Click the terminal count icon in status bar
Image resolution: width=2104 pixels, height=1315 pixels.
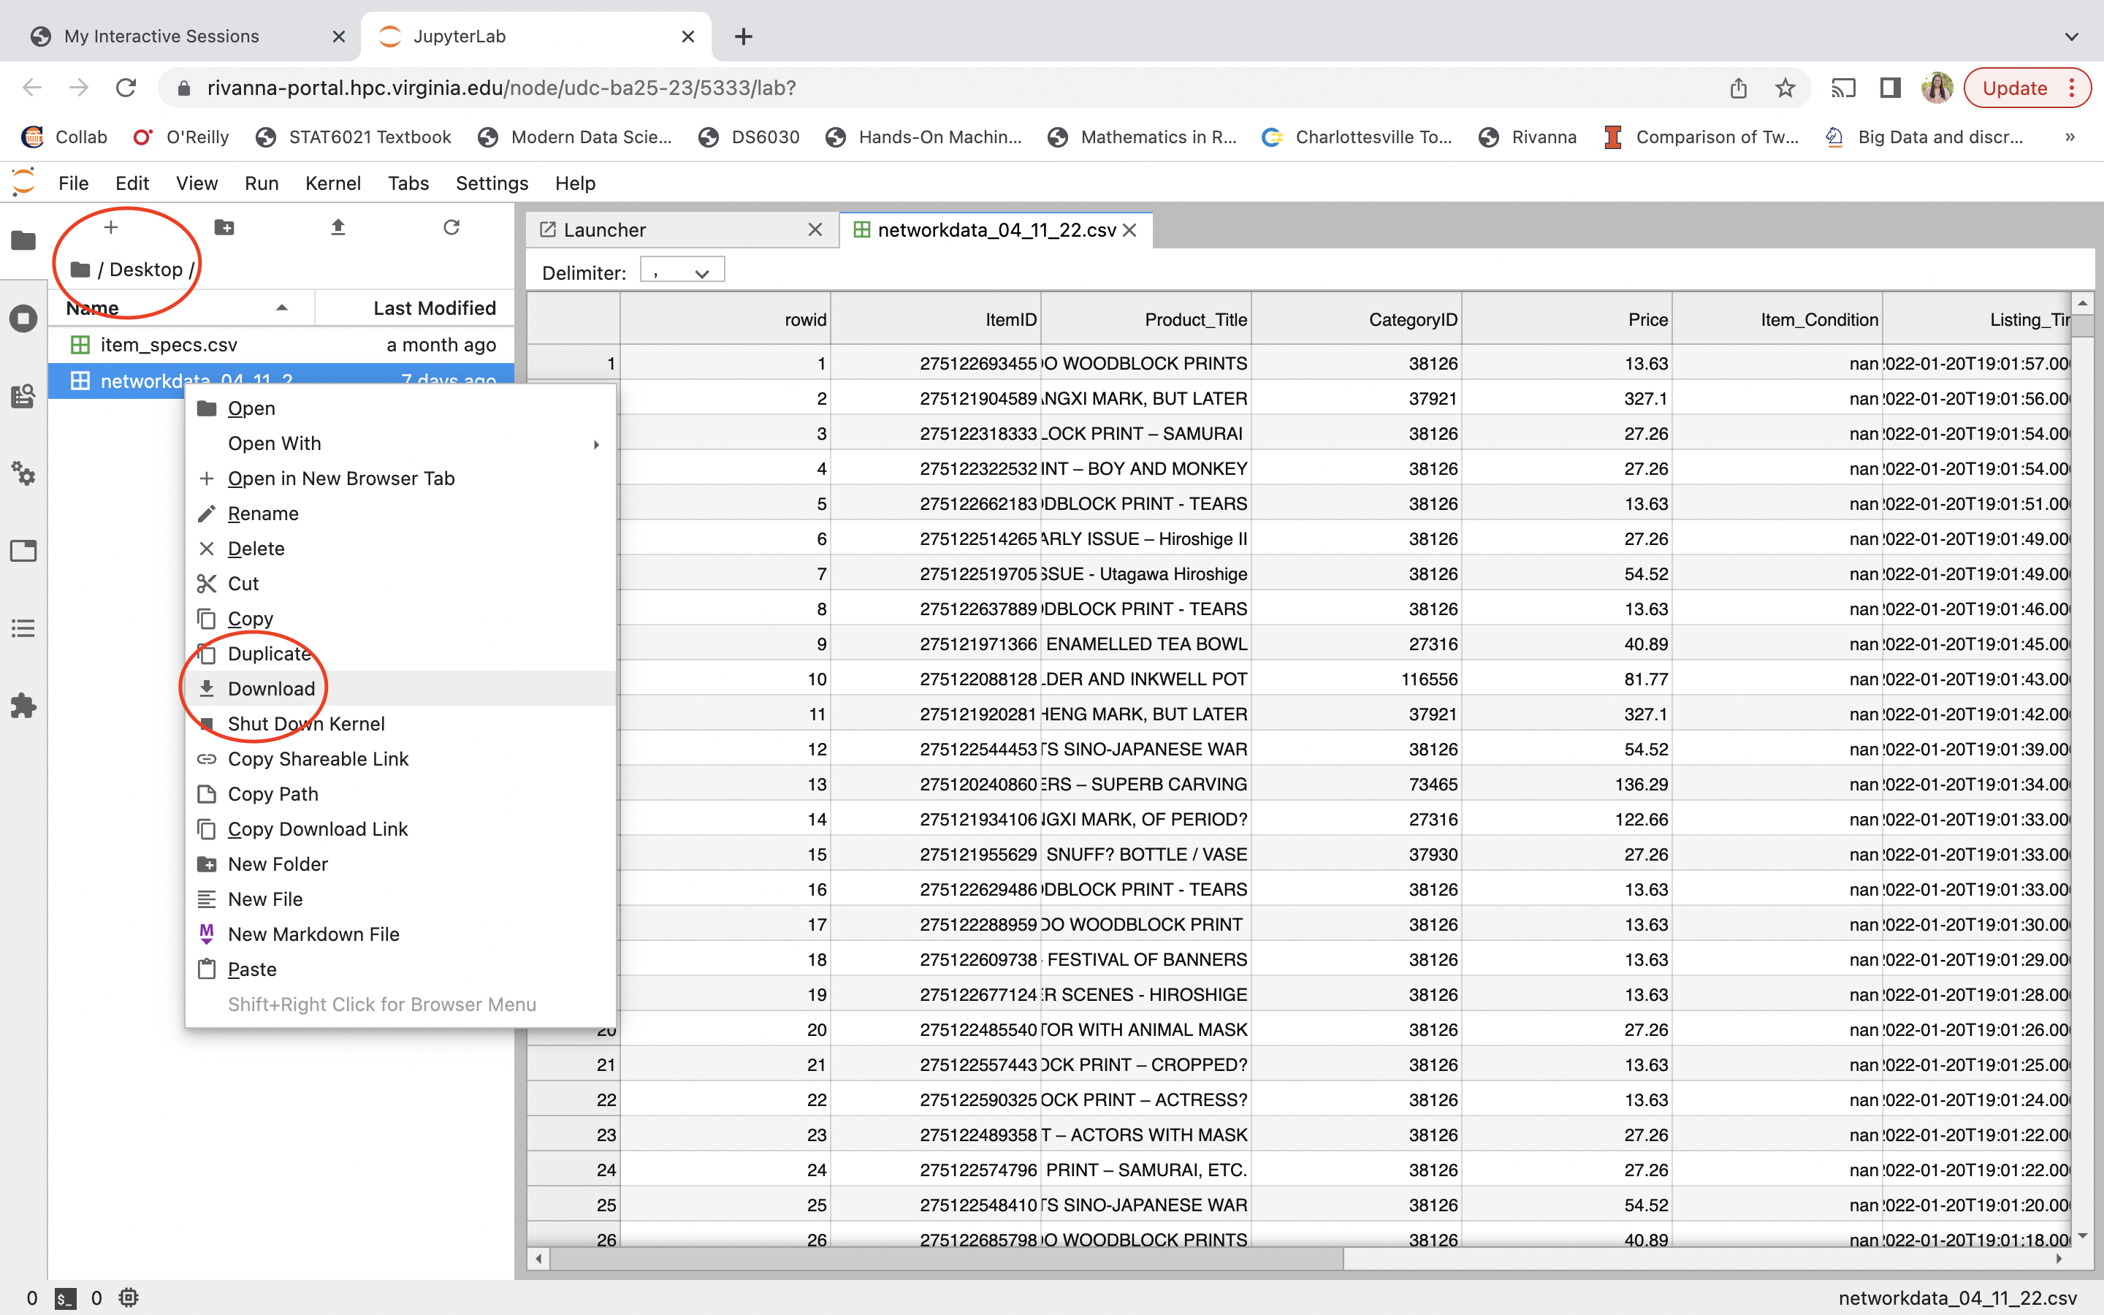[65, 1297]
